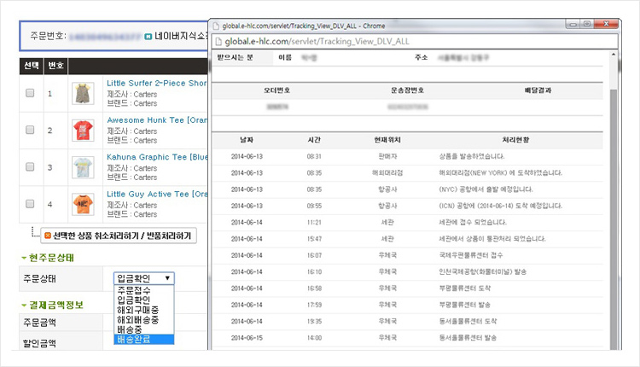Click the 선택 column header

(x=31, y=66)
